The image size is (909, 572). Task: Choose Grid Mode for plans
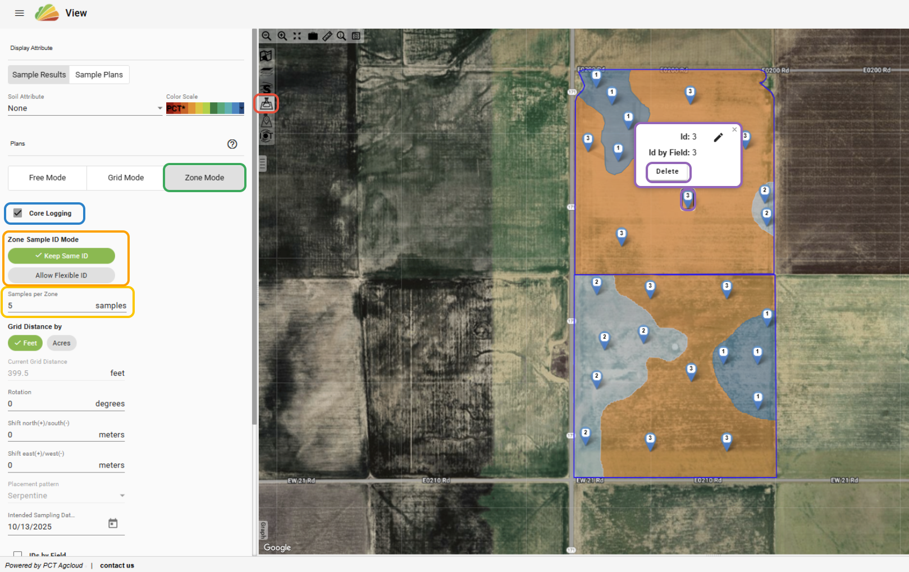(x=126, y=178)
